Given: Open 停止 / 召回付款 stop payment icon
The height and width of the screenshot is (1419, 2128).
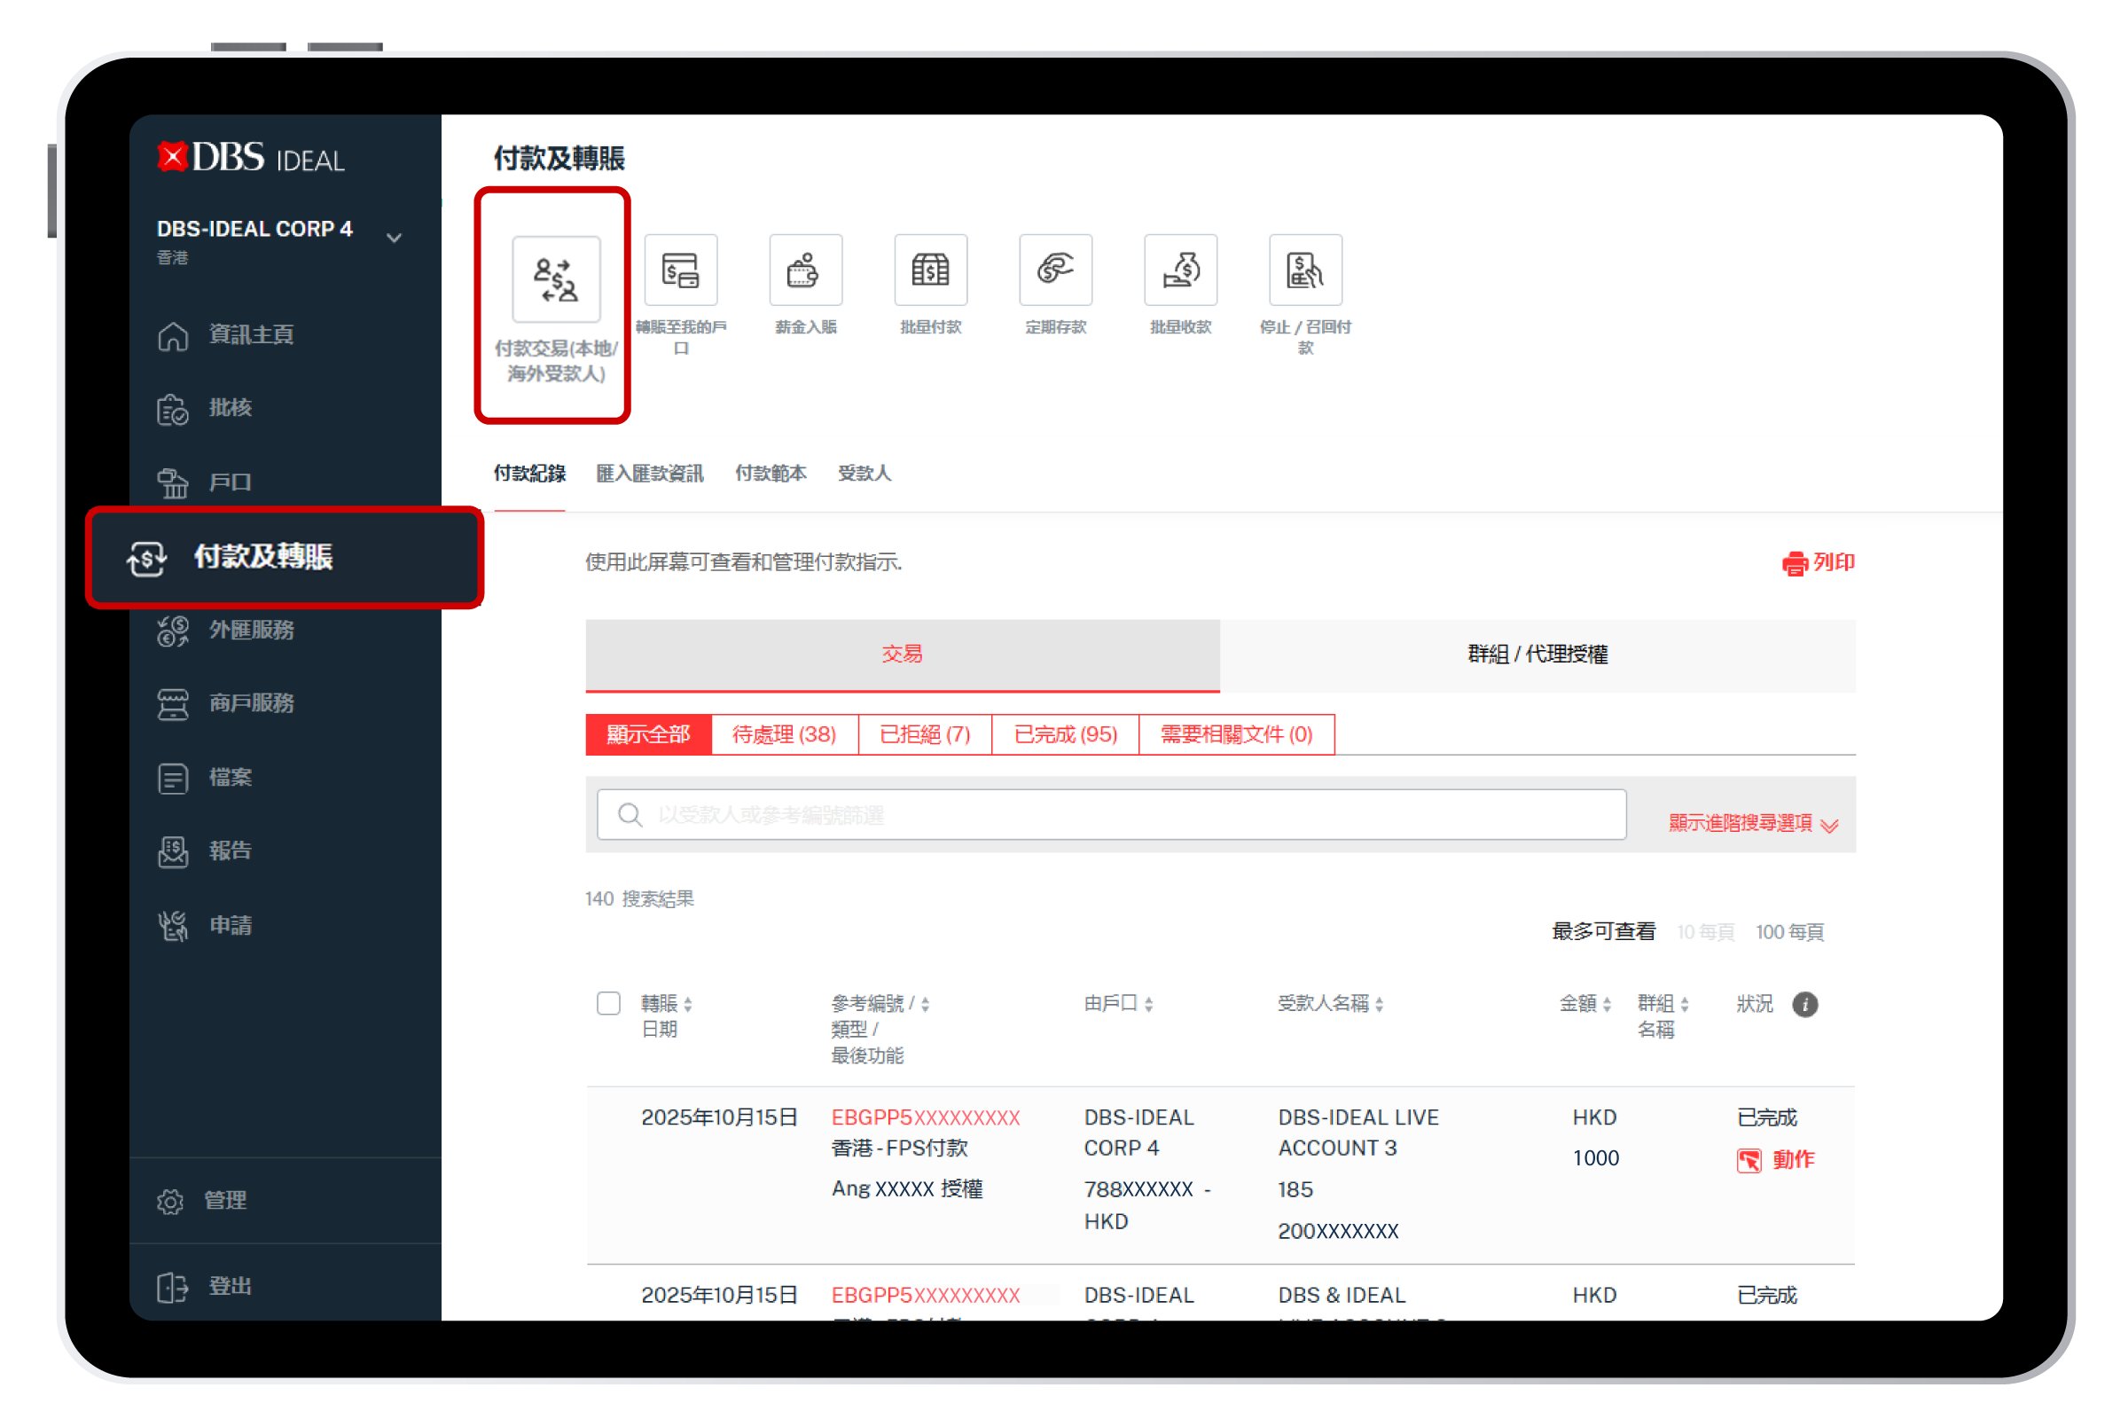Looking at the screenshot, I should pyautogui.click(x=1304, y=270).
